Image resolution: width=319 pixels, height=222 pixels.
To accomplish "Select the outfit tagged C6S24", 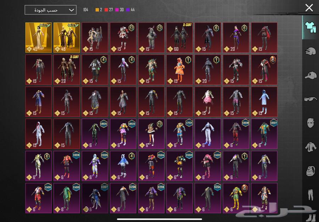I will pos(95,134).
